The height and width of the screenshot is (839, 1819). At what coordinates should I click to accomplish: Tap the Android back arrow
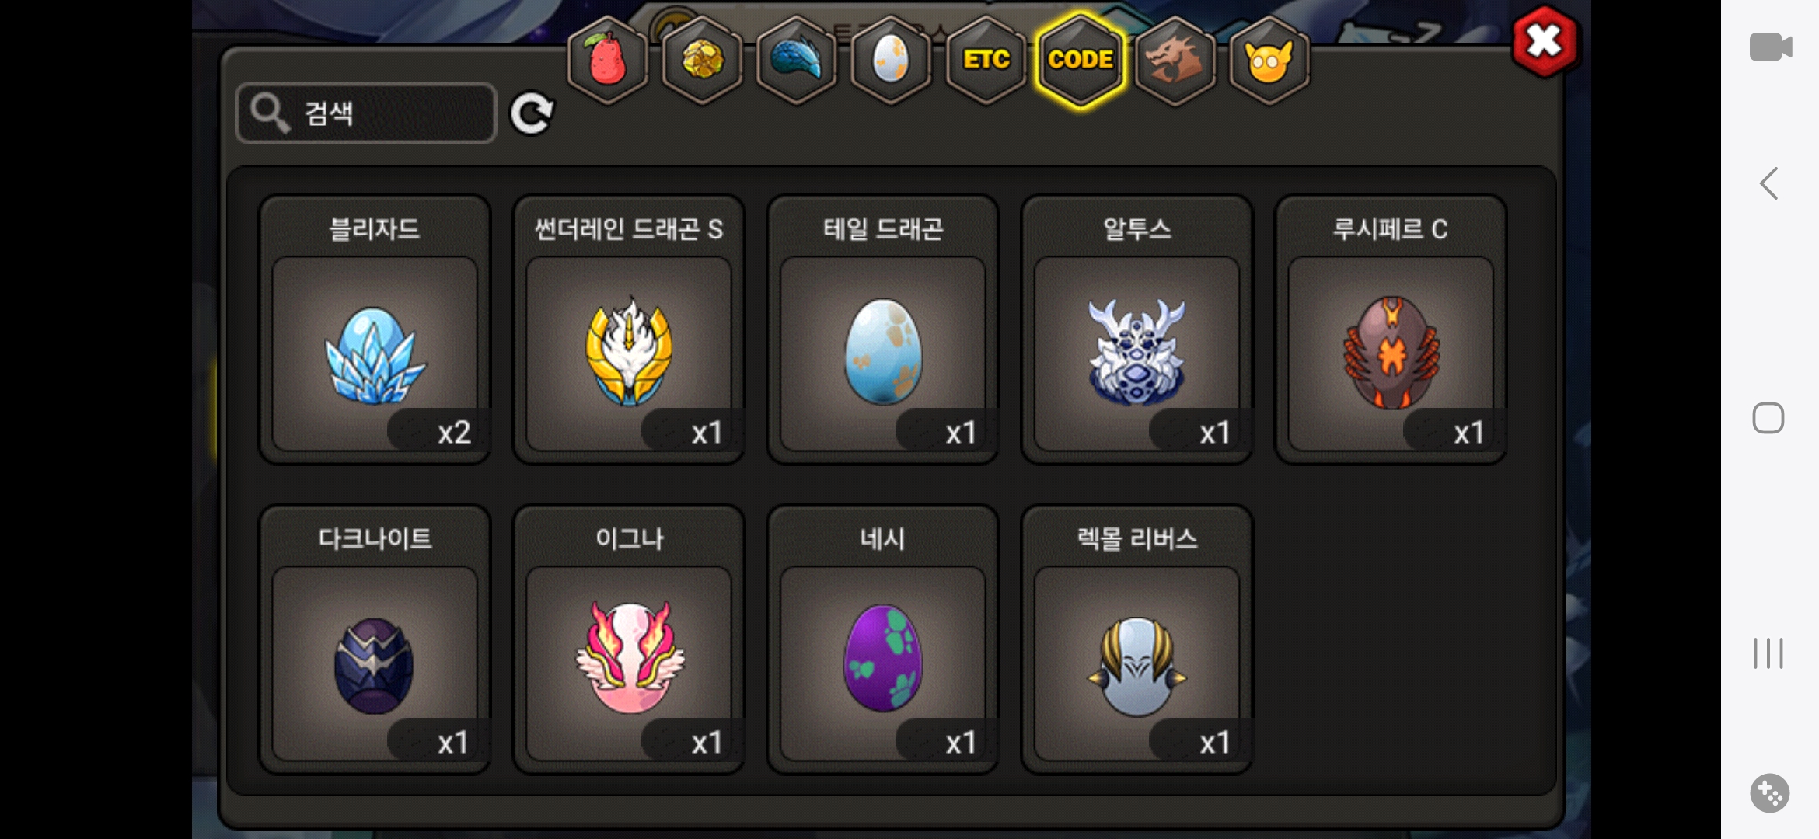click(1769, 184)
